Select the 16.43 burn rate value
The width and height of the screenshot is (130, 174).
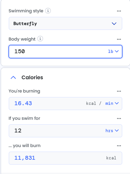[x=23, y=103]
